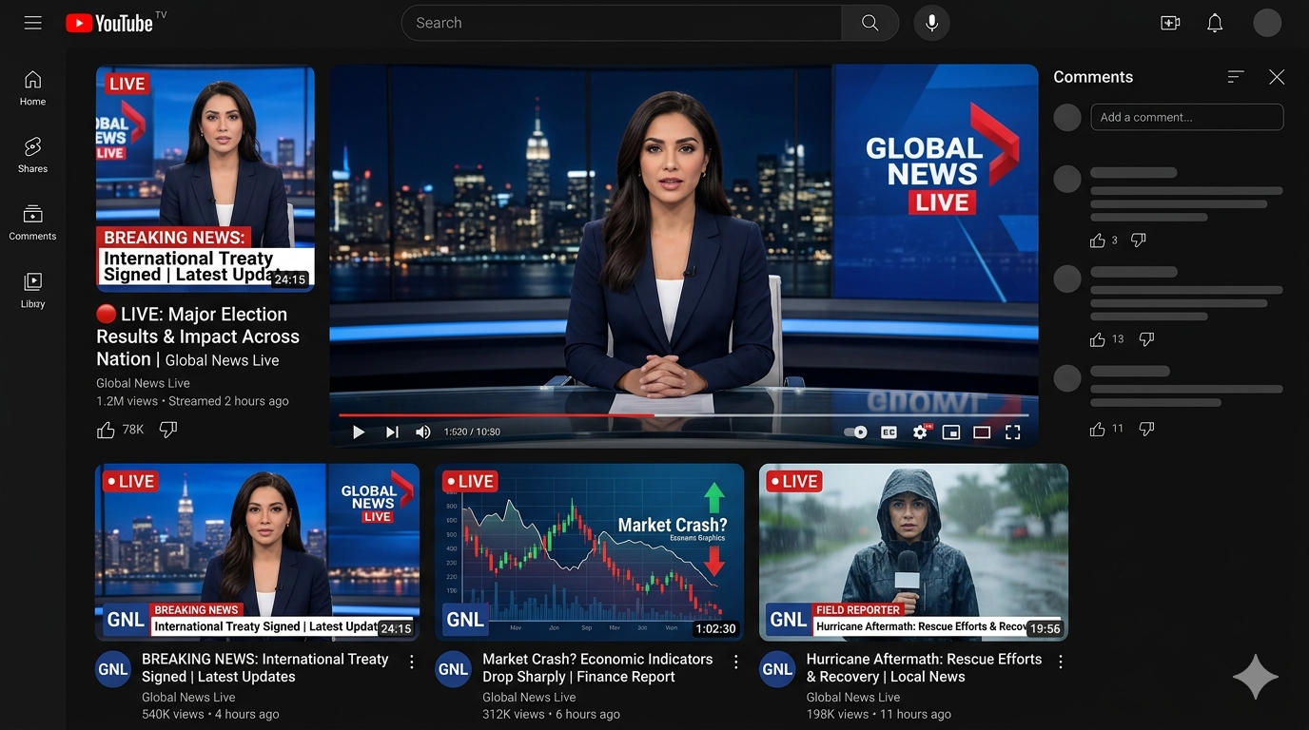
Task: Open the hamburger guide menu
Action: click(x=33, y=23)
